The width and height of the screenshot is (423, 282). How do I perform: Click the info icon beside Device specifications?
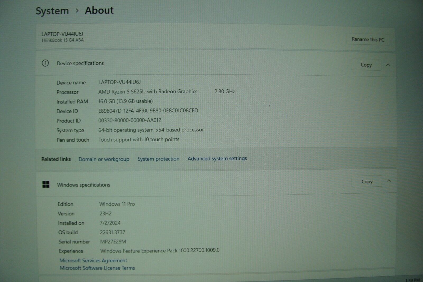45,63
